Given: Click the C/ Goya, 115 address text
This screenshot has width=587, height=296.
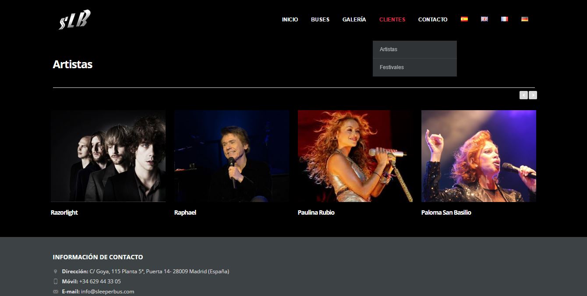Looking at the screenshot, I should coord(159,272).
